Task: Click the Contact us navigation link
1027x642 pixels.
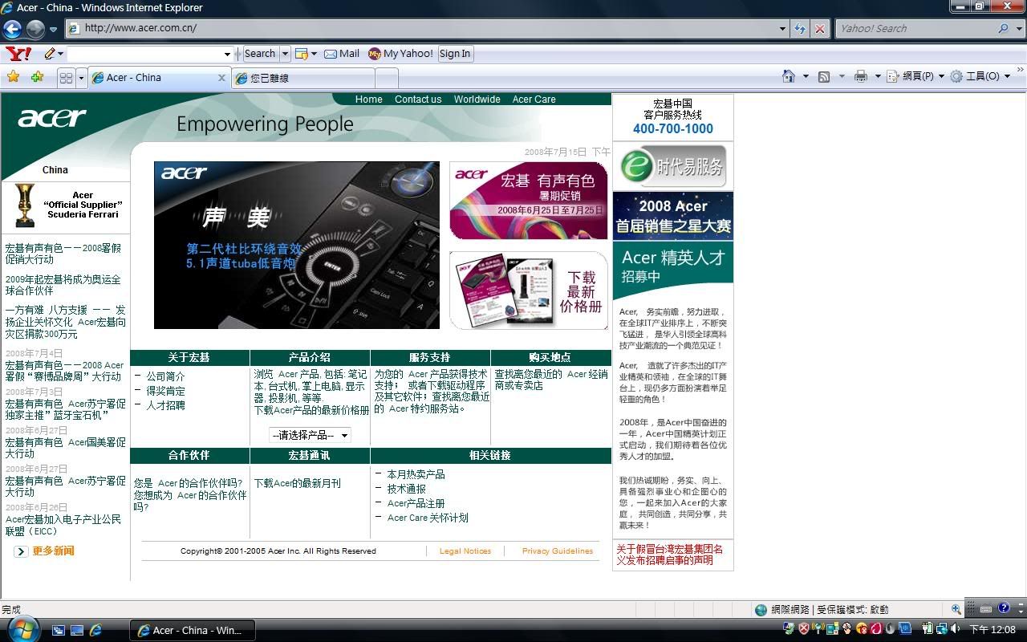Action: [x=418, y=100]
